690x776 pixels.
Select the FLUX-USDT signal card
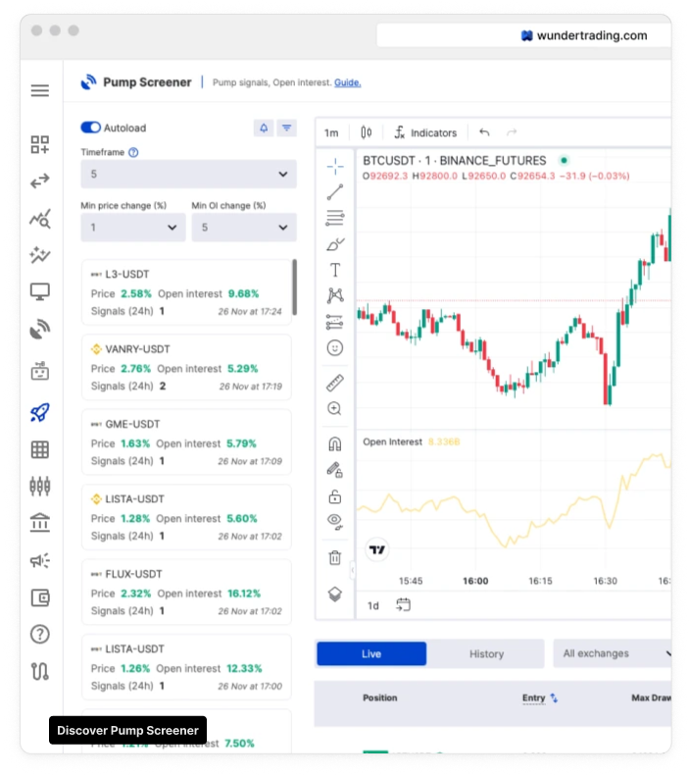tap(186, 592)
